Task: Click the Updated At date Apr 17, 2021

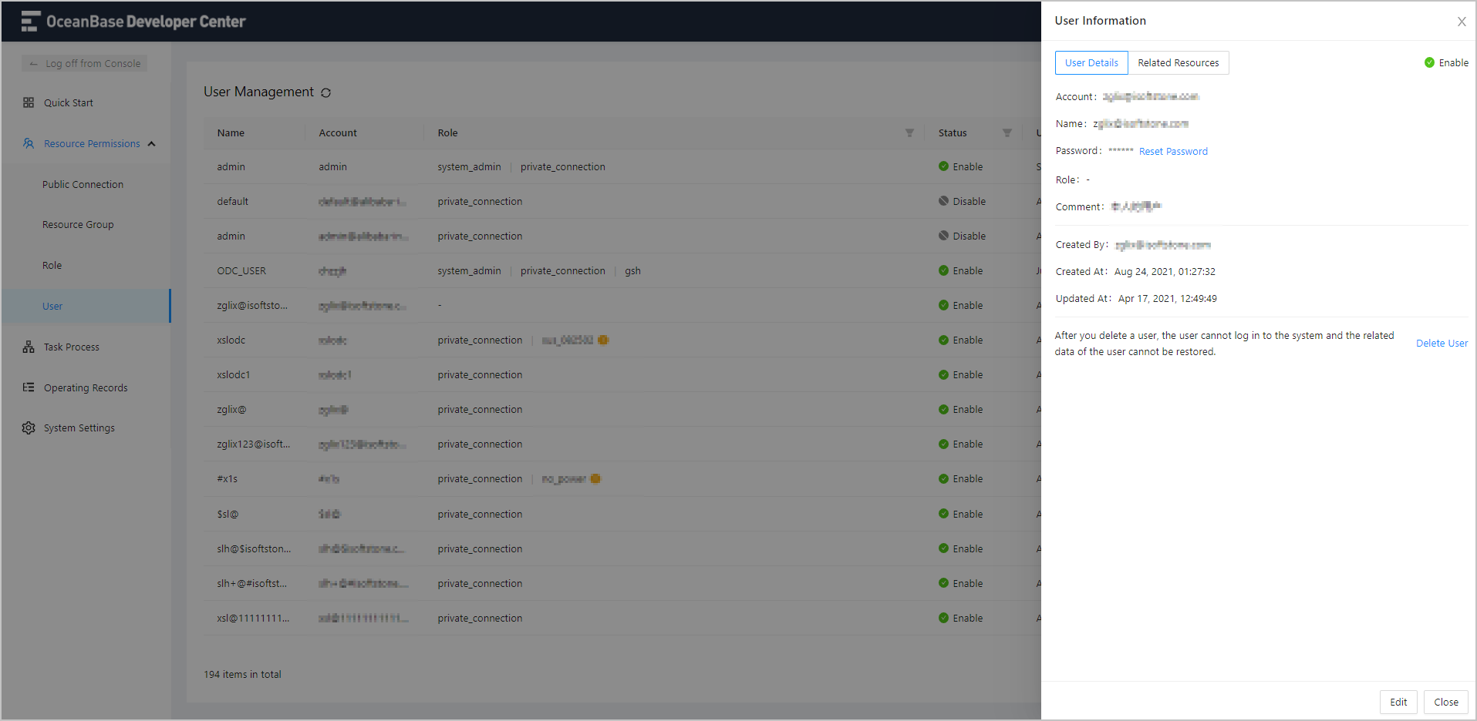Action: tap(1168, 298)
